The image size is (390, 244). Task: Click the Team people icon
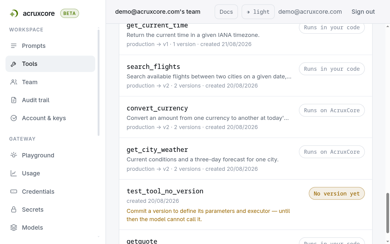[14, 82]
